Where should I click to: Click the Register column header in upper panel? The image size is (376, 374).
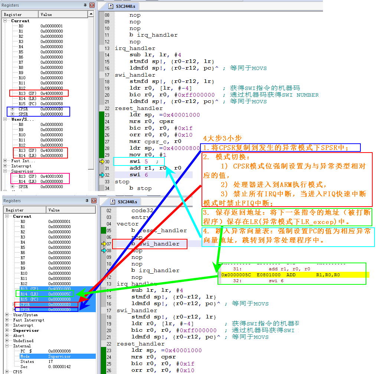point(20,14)
